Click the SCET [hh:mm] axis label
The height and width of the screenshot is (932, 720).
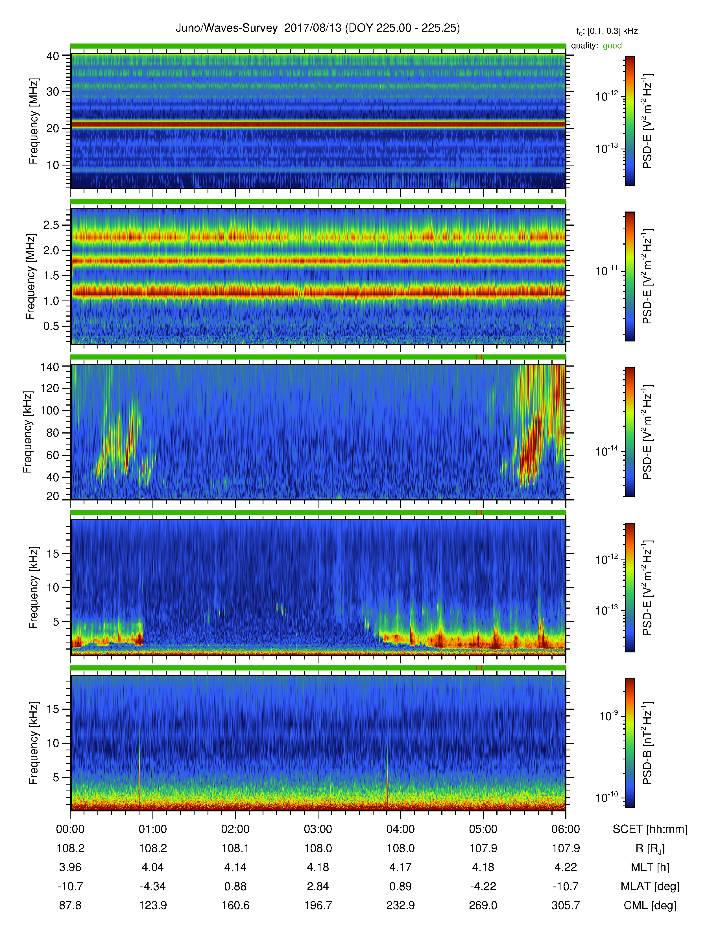tap(650, 829)
